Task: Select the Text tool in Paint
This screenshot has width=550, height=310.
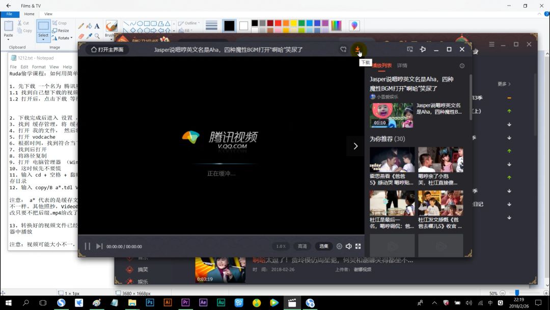Action: click(x=97, y=25)
